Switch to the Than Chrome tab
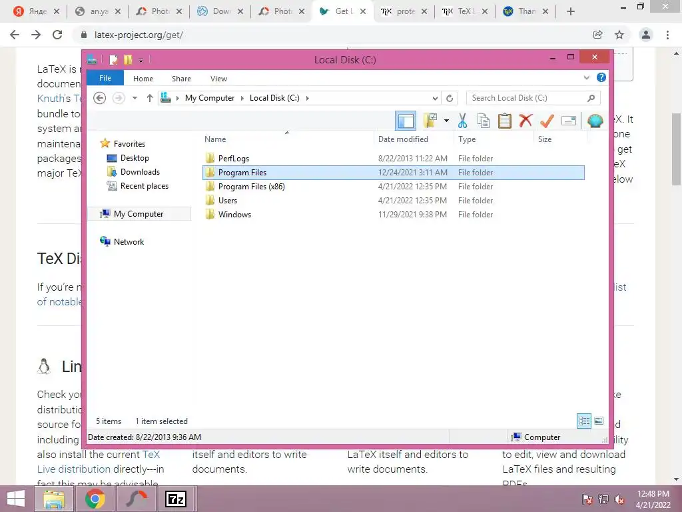The image size is (682, 512). 525,11
